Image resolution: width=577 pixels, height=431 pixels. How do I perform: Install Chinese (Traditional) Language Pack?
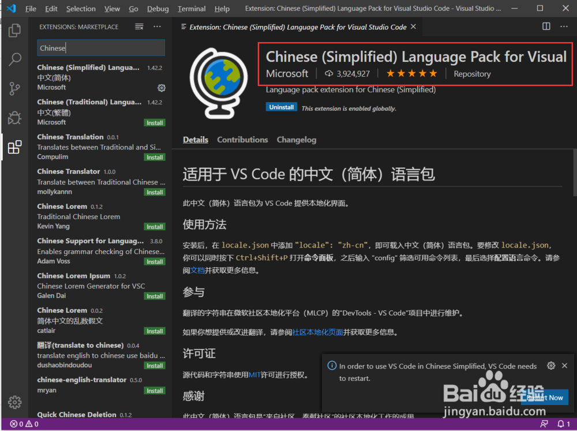tap(155, 122)
